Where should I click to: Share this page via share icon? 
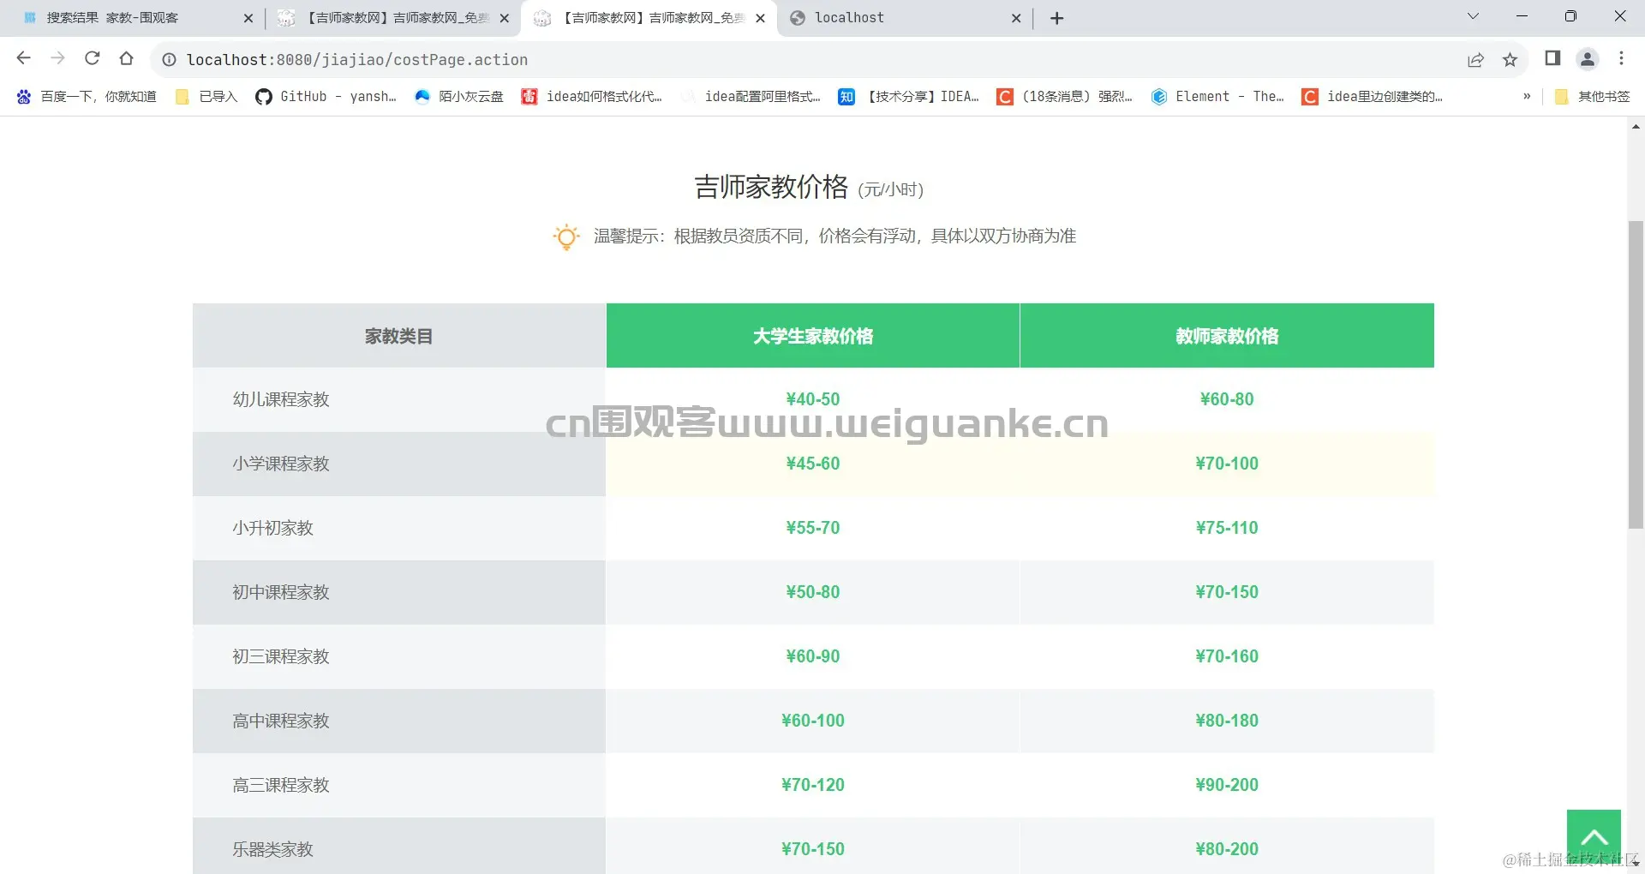(1475, 59)
